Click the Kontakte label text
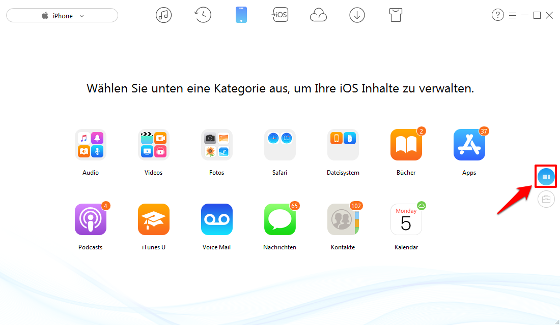Screen dimensions: 560x325 343,247
